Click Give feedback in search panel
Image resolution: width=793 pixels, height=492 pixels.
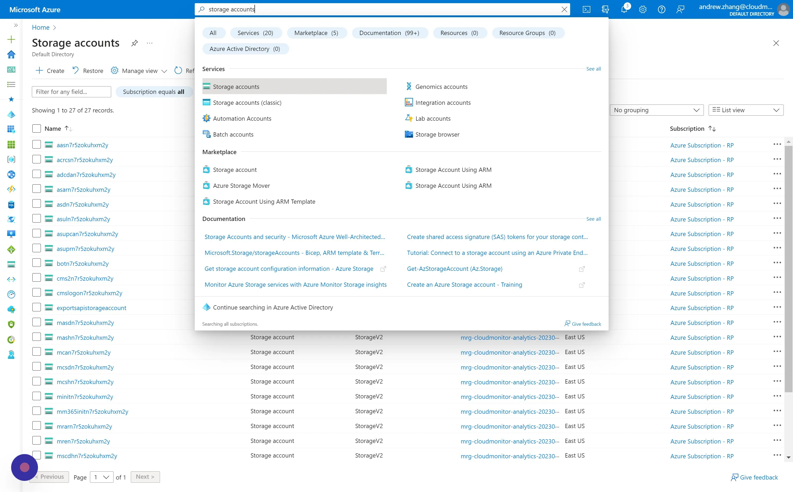click(582, 324)
